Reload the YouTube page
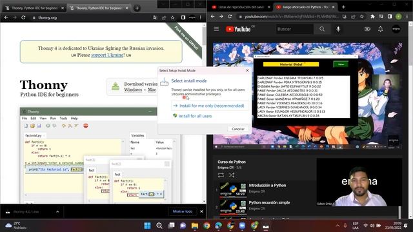The height and width of the screenshot is (232, 413). pyautogui.click(x=230, y=17)
